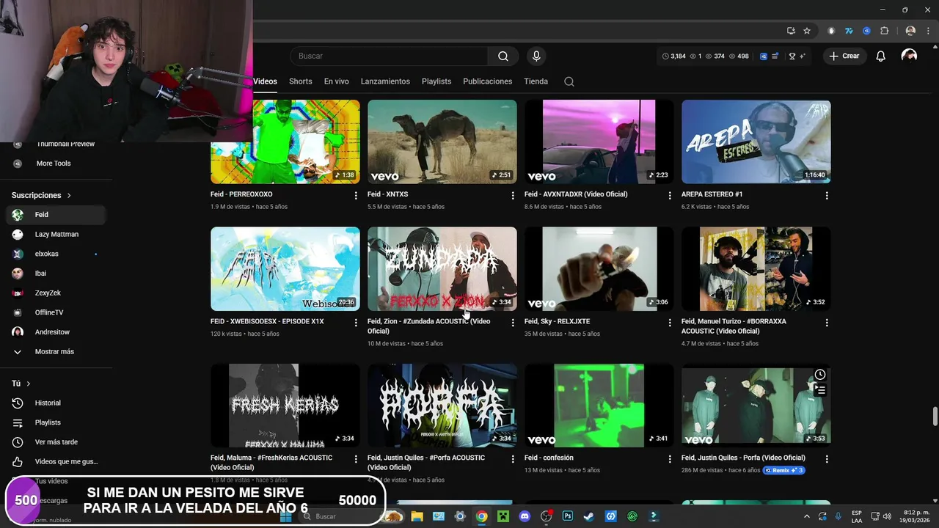
Task: Open the Playlists channel tab
Action: (436, 81)
